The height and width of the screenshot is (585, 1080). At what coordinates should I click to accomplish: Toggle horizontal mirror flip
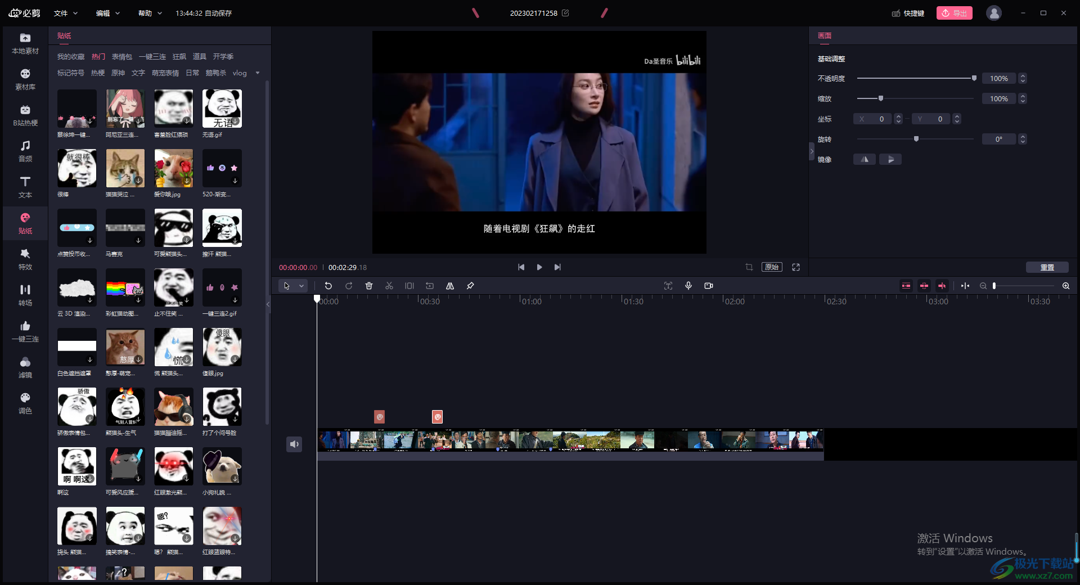[865, 159]
